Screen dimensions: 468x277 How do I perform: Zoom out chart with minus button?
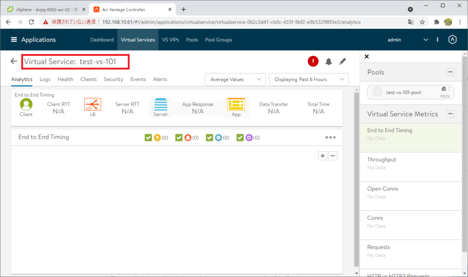click(x=333, y=156)
